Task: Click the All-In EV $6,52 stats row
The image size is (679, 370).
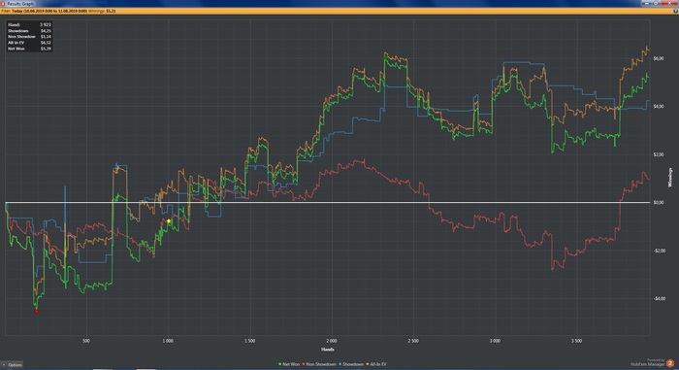Action: 29,43
